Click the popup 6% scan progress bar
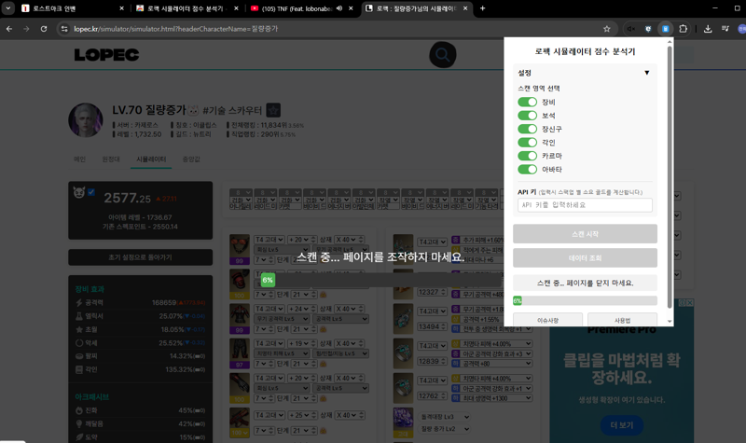746x443 pixels. coord(585,300)
